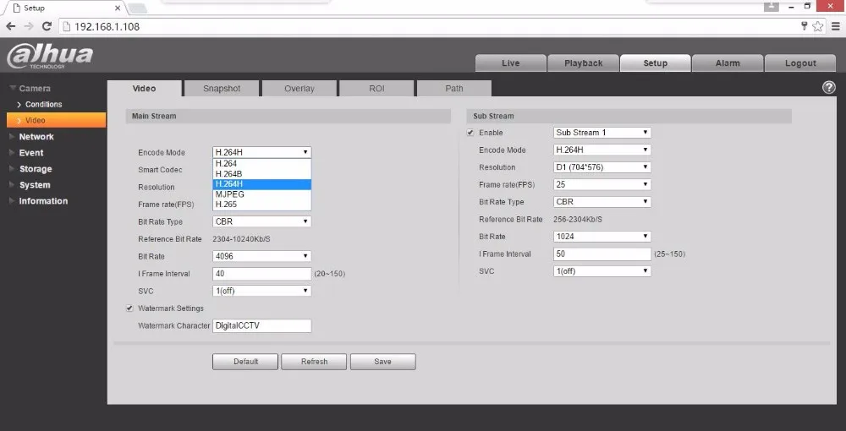
Task: Reload the page with refresh icon
Action: 47,26
